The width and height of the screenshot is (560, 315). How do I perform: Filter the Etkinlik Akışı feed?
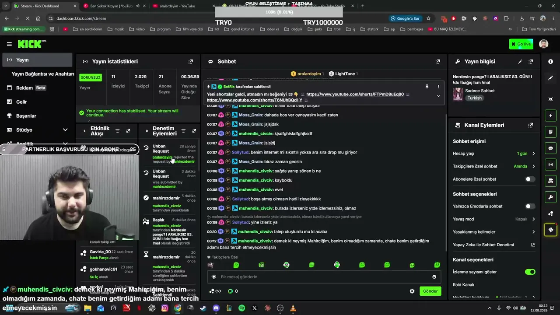(x=117, y=131)
